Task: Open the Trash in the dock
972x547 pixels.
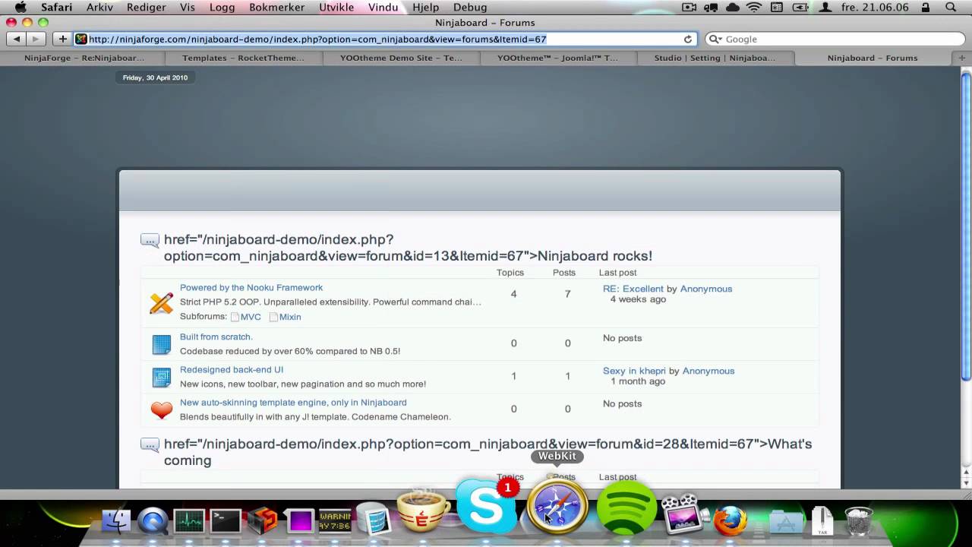Action: pyautogui.click(x=859, y=521)
